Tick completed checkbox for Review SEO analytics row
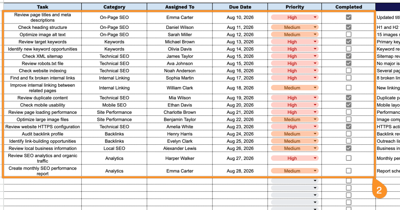400x210 pixels. tap(348, 158)
